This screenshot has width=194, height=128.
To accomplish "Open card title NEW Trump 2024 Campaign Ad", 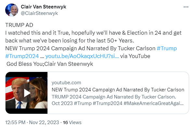I will [118, 90].
